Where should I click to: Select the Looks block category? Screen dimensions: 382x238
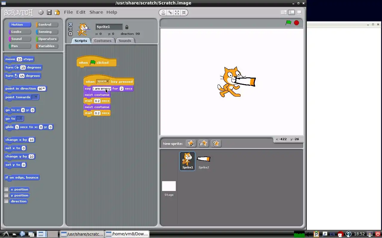tap(20, 32)
